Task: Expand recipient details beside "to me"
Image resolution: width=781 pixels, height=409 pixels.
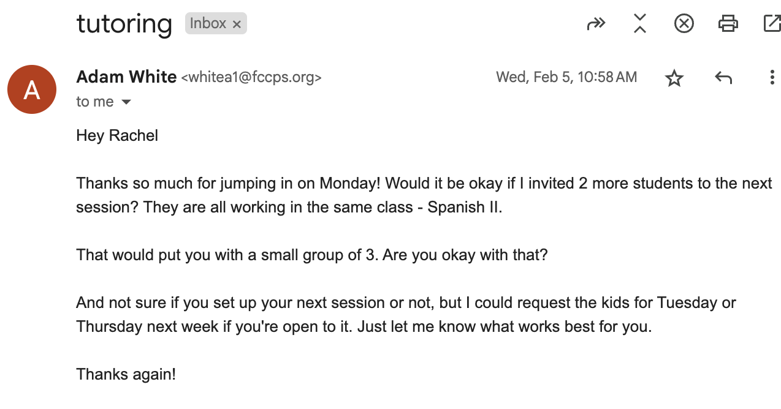Action: (126, 102)
